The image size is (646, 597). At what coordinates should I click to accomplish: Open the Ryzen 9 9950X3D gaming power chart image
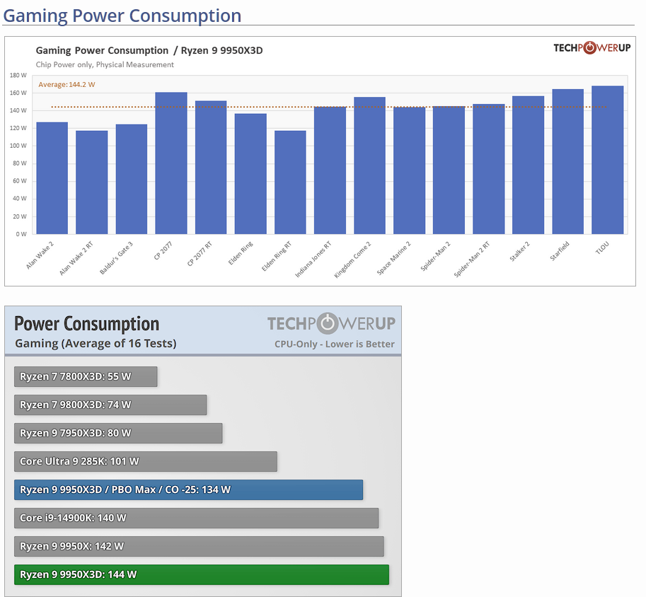click(320, 161)
